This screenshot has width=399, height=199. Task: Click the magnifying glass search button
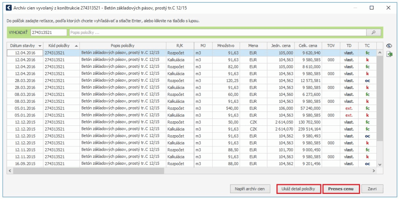point(374,33)
